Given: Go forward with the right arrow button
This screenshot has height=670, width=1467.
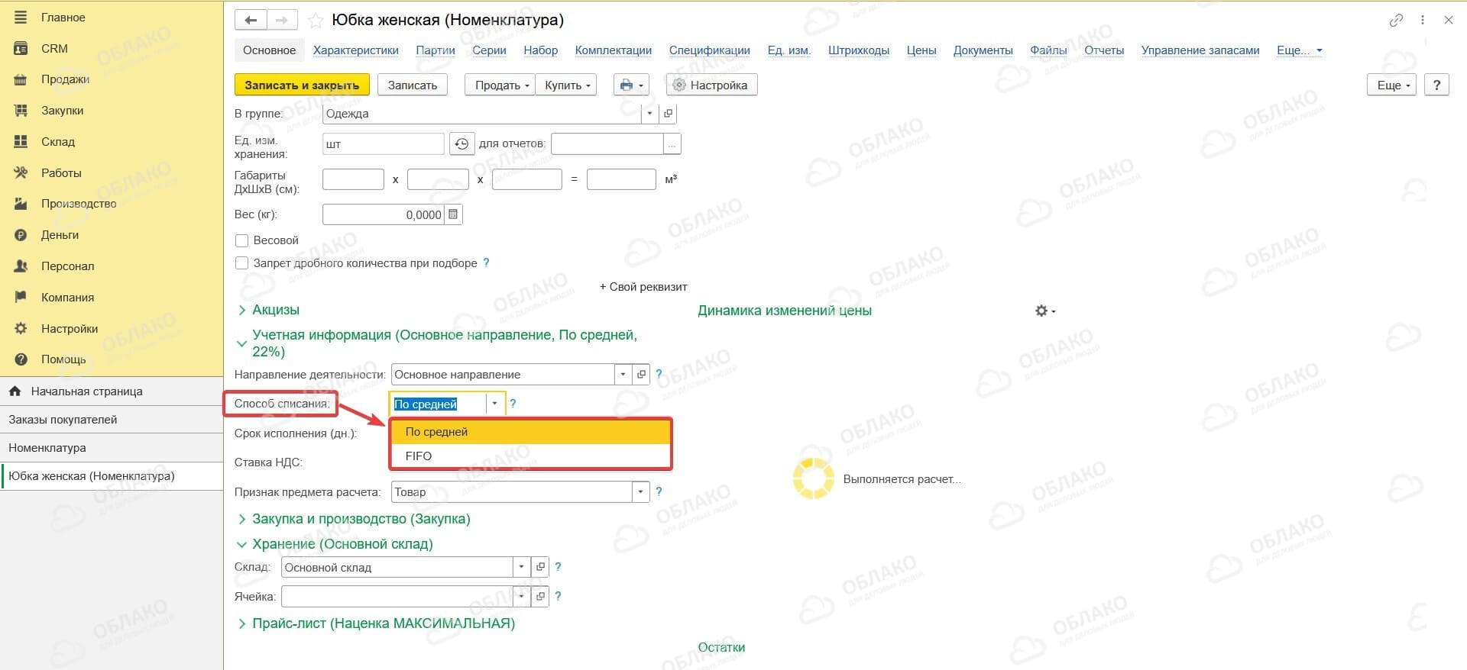Looking at the screenshot, I should [x=281, y=21].
